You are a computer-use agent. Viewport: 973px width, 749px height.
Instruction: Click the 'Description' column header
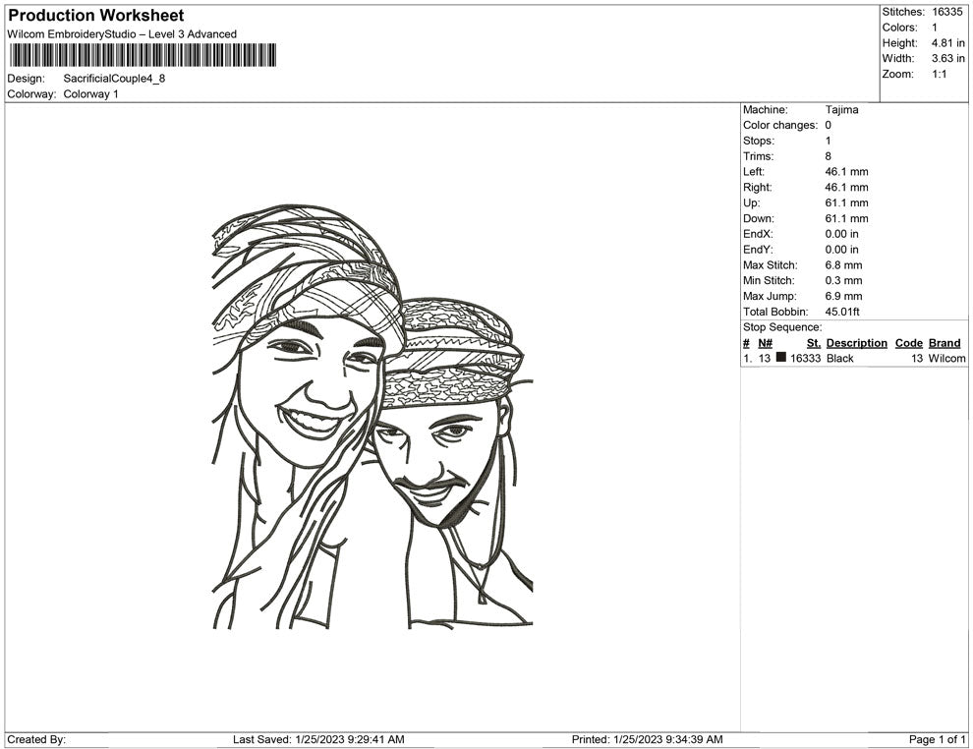click(x=856, y=343)
